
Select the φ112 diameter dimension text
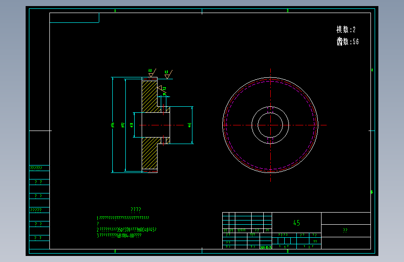pos(123,125)
